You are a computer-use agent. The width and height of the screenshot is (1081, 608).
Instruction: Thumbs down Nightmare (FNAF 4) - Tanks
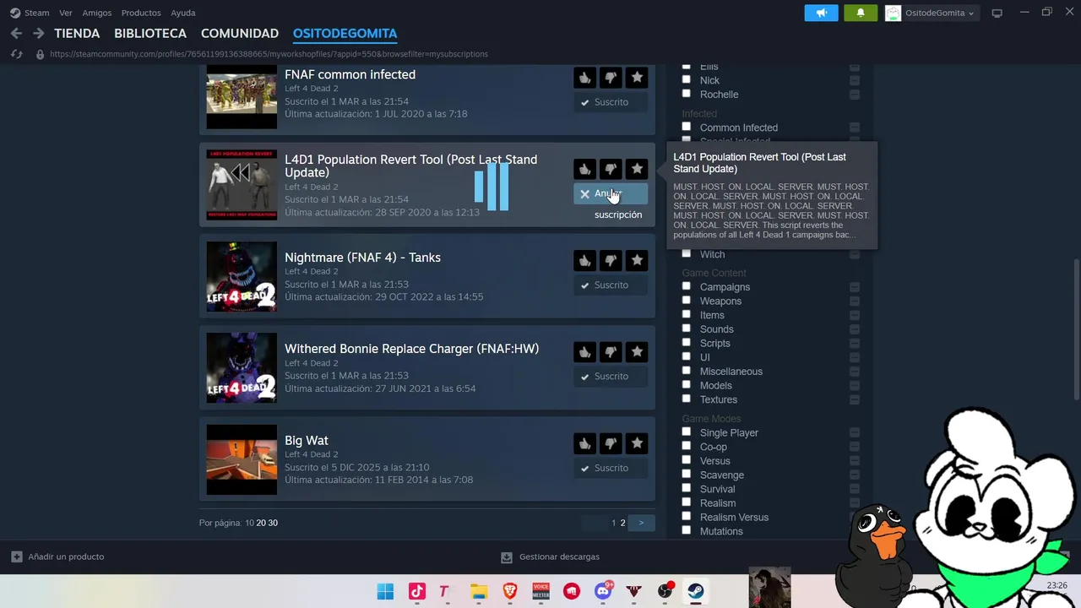coord(611,260)
